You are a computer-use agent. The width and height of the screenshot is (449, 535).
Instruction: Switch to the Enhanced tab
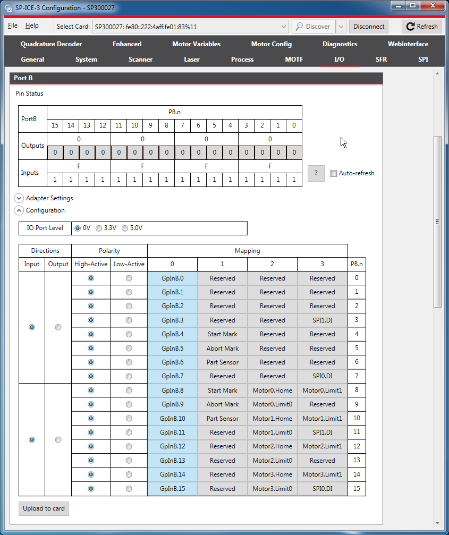pyautogui.click(x=127, y=44)
